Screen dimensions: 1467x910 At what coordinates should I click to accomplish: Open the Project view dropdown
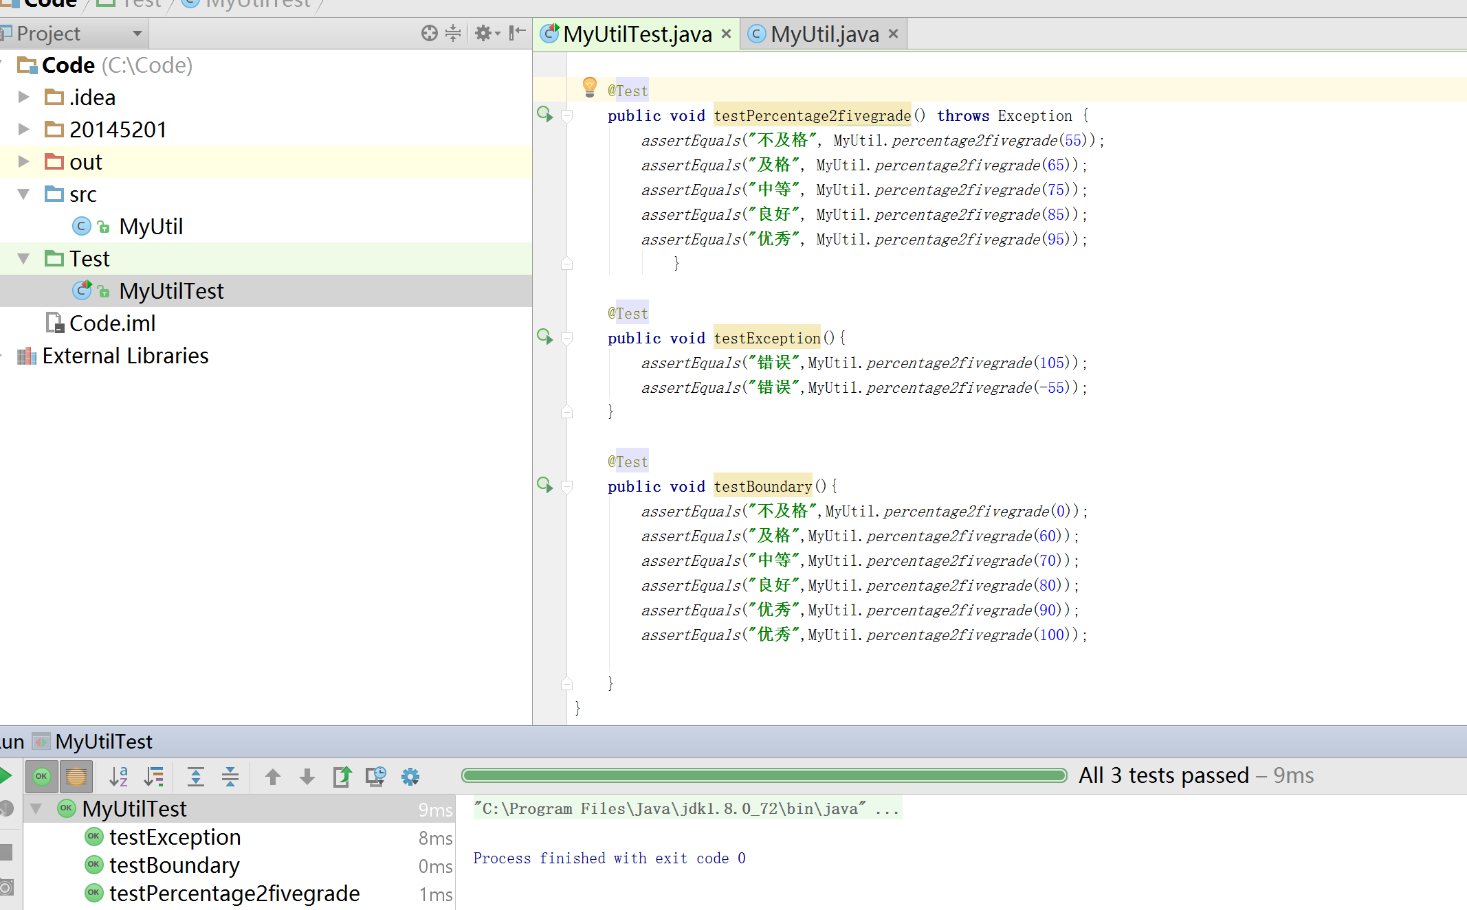[x=137, y=34]
